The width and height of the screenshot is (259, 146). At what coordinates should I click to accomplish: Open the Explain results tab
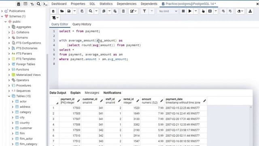tap(76, 93)
